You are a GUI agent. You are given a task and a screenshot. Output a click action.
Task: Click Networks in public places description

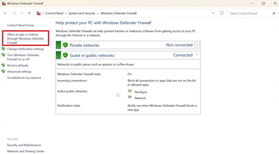tap(96, 64)
